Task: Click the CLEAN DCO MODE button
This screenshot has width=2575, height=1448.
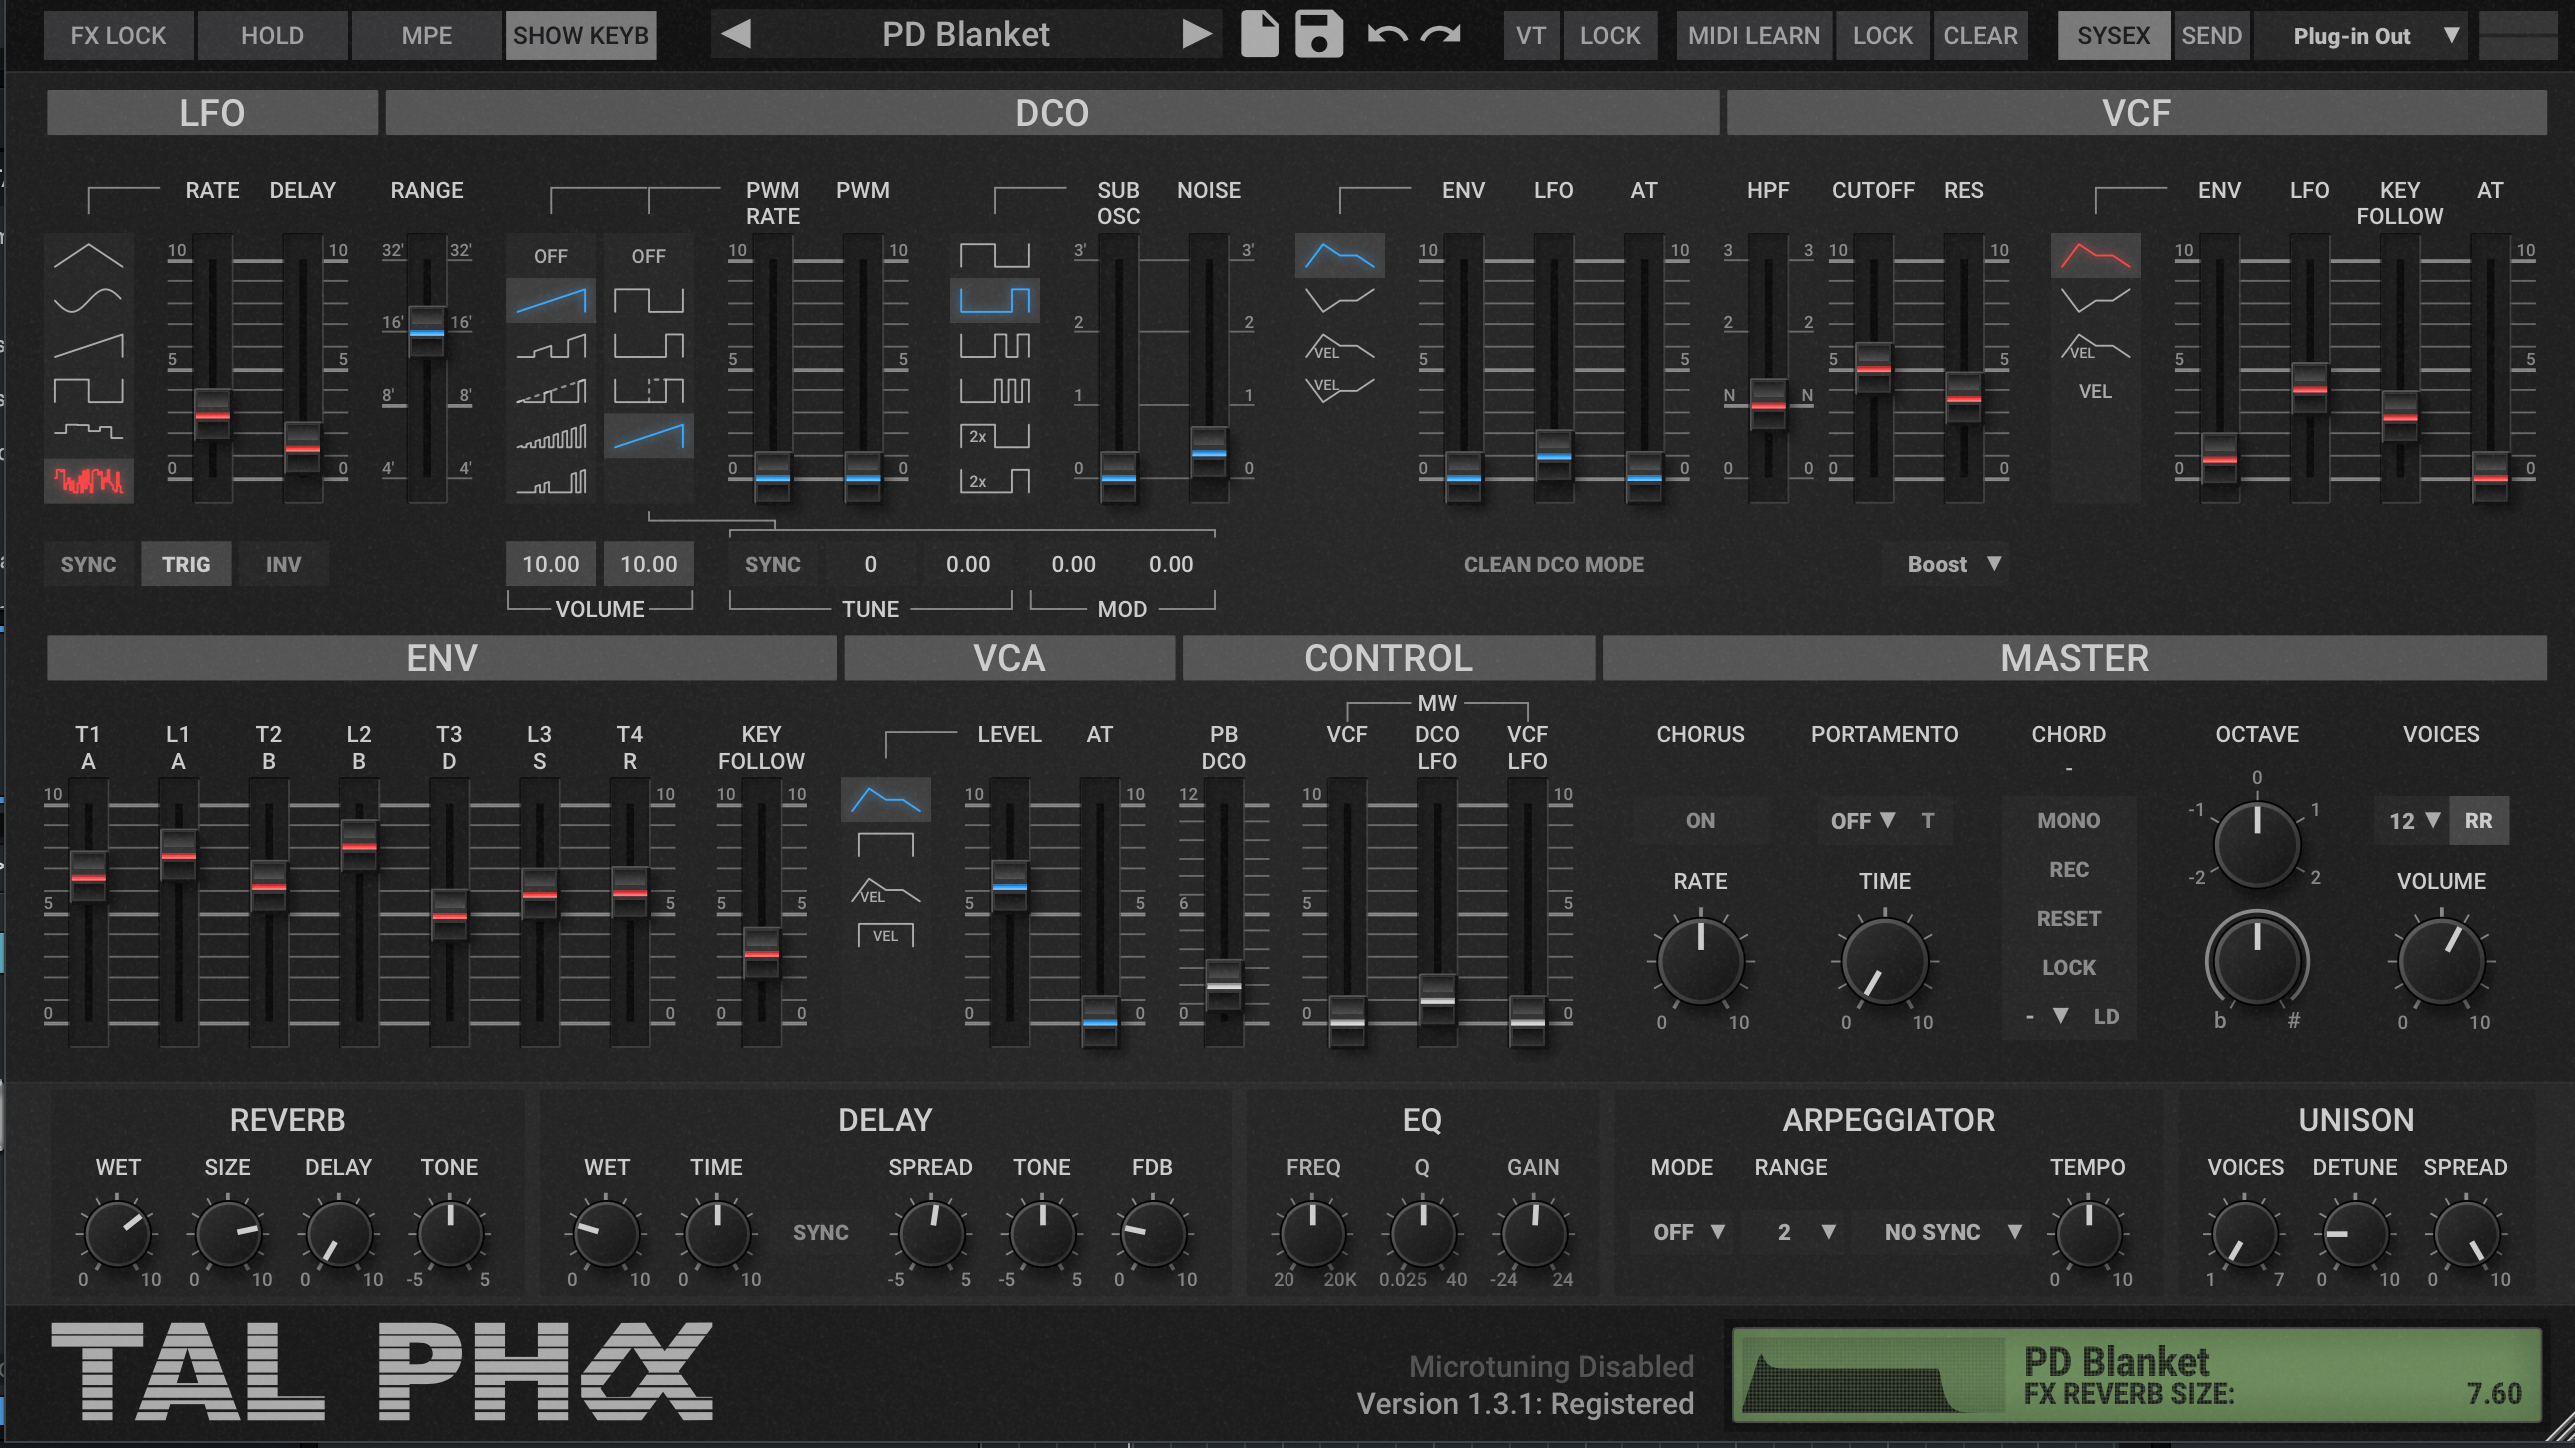Action: pos(1553,564)
